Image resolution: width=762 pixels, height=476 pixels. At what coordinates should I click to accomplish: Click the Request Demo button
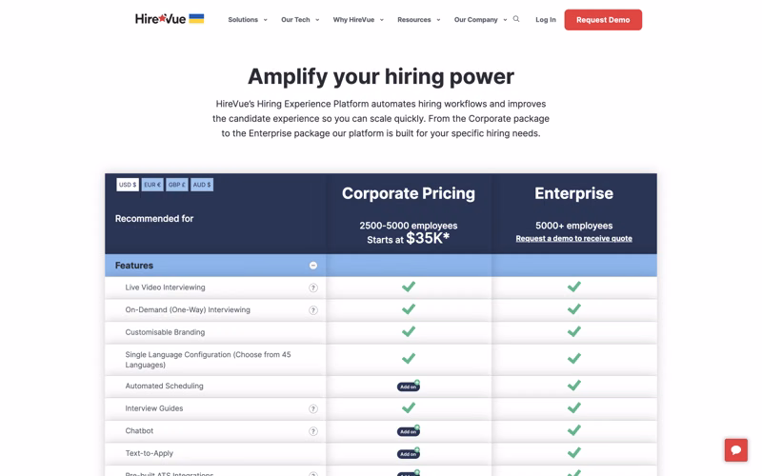[x=603, y=20]
